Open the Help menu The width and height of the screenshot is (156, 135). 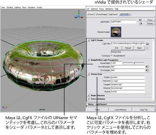(116, 9)
